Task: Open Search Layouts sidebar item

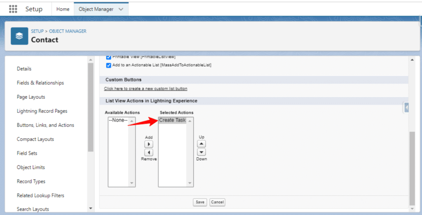Action: (33, 209)
